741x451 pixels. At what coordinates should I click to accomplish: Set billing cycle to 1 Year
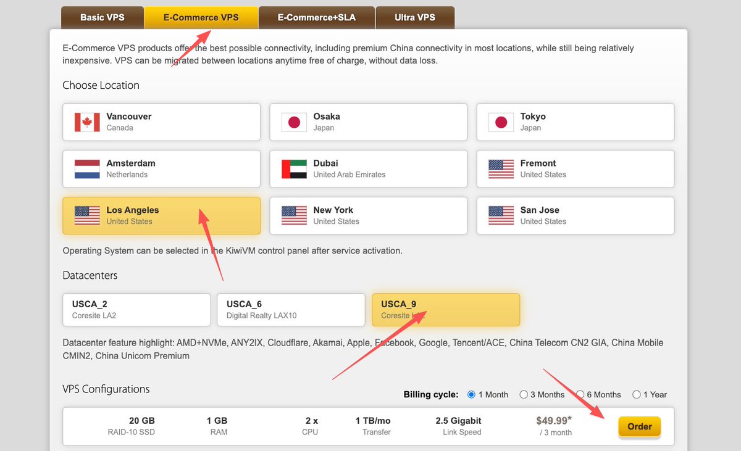[637, 394]
